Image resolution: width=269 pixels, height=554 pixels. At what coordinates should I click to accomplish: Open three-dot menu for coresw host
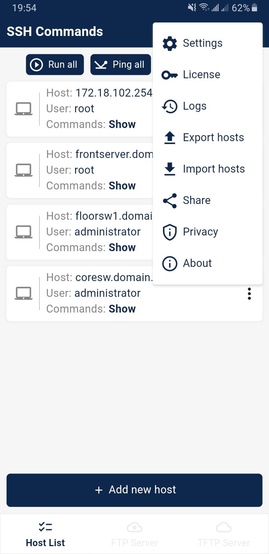[x=249, y=293]
